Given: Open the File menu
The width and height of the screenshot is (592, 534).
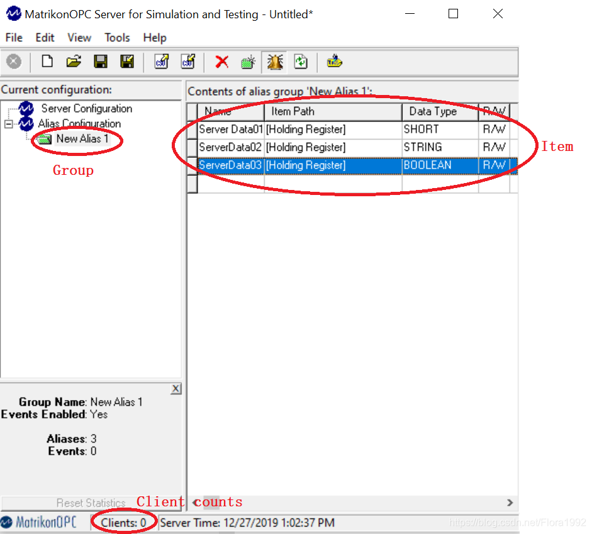Looking at the screenshot, I should tap(14, 38).
